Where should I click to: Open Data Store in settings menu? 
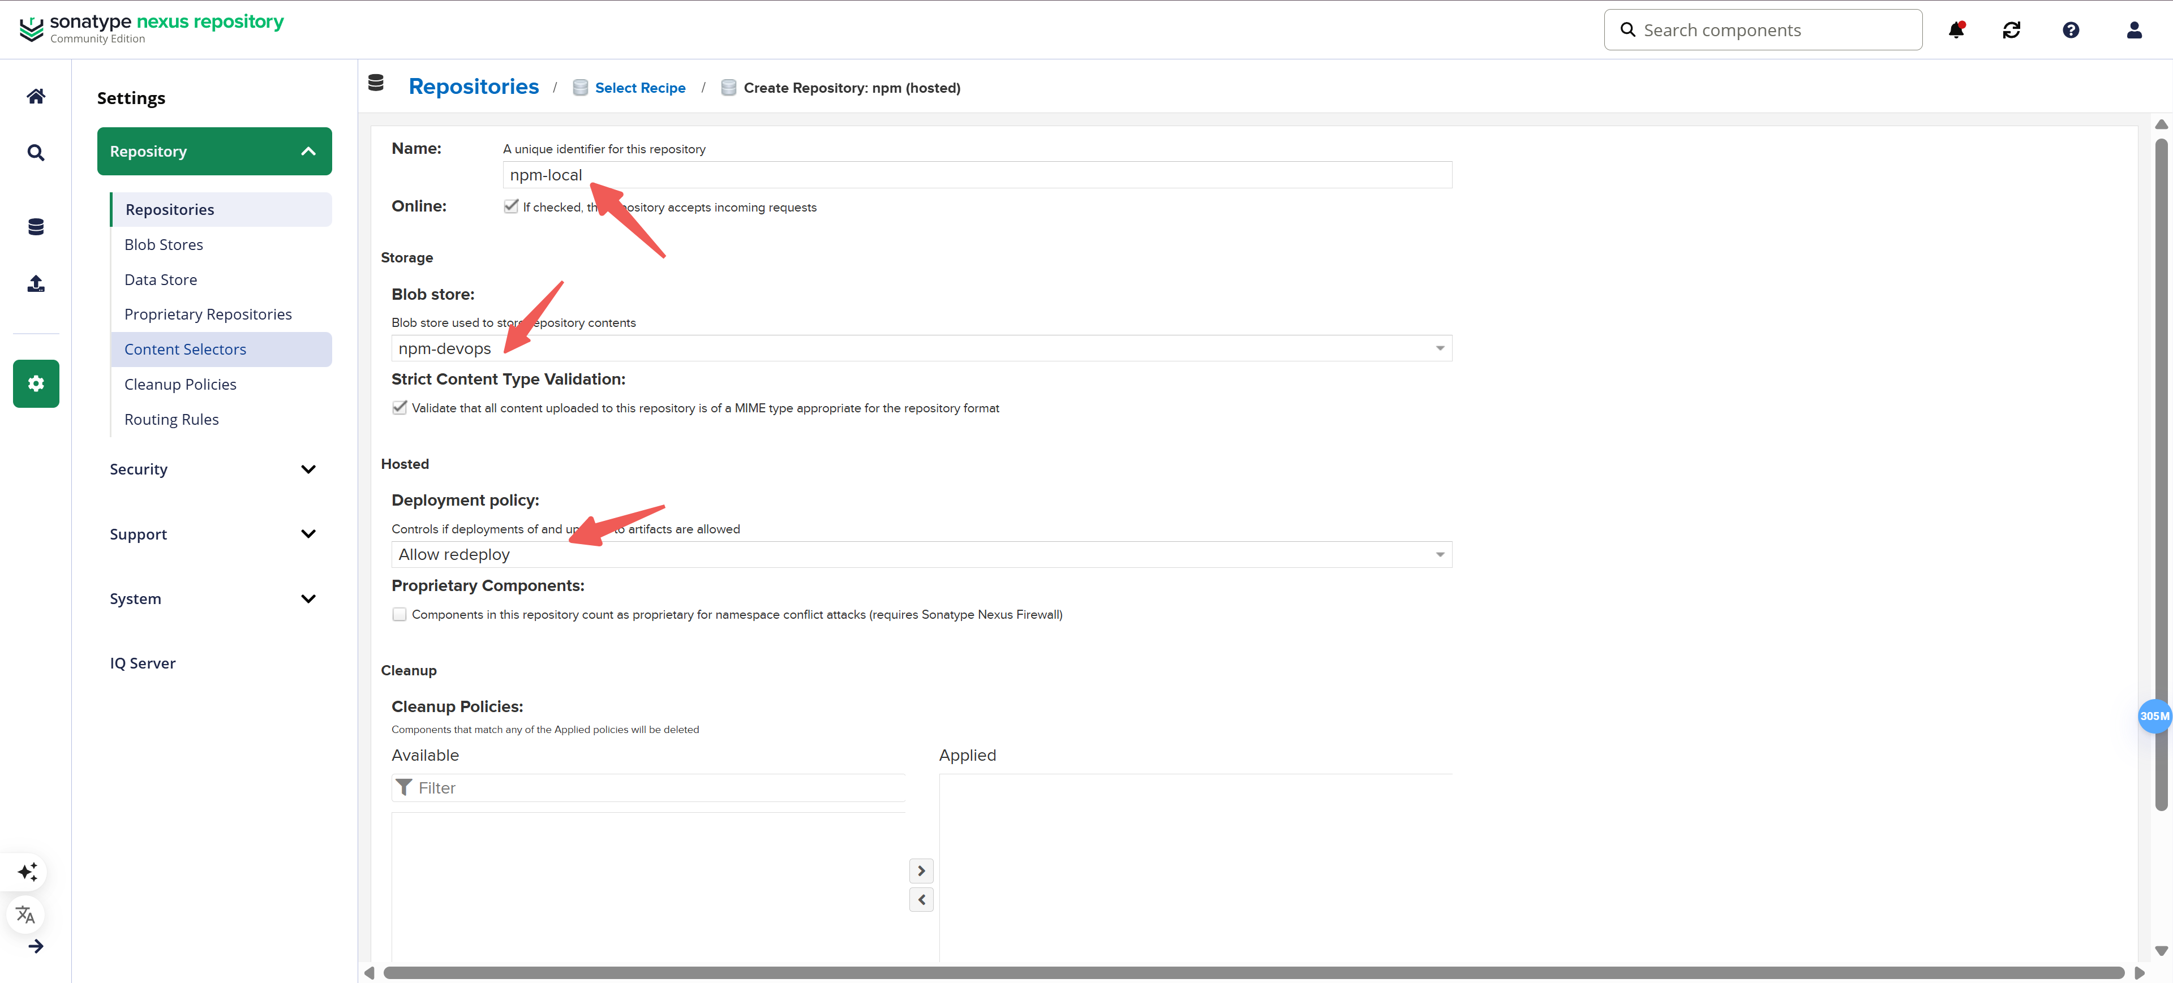pyautogui.click(x=221, y=280)
